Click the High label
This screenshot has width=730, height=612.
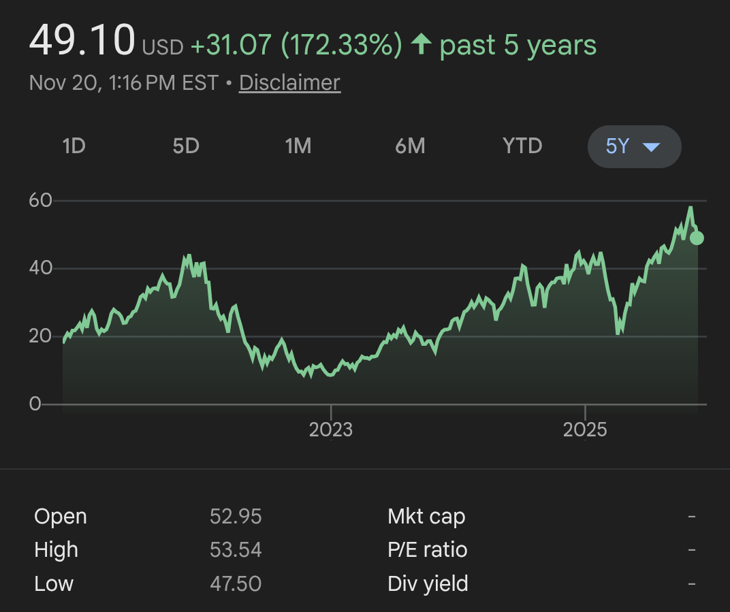tap(56, 550)
